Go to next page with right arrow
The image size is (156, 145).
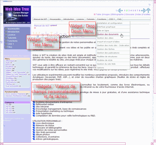[x=143, y=10]
